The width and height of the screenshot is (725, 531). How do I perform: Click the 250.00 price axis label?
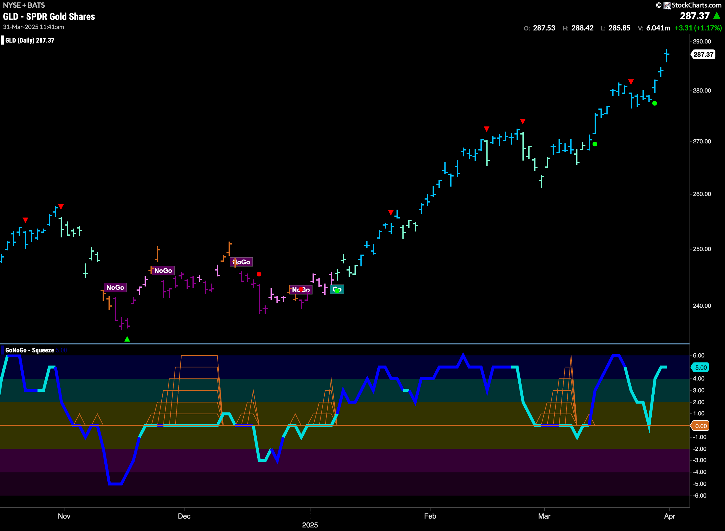702,249
